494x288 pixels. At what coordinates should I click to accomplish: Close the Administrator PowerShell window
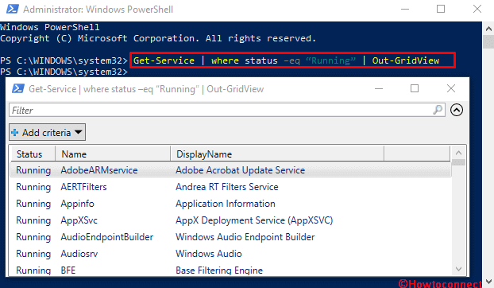(x=477, y=9)
